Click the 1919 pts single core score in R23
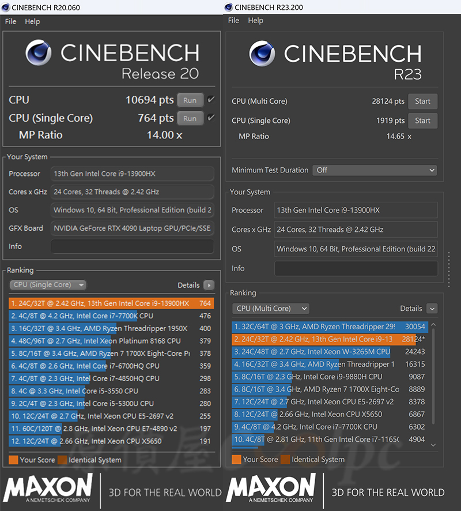Image resolution: width=461 pixels, height=511 pixels. (390, 121)
